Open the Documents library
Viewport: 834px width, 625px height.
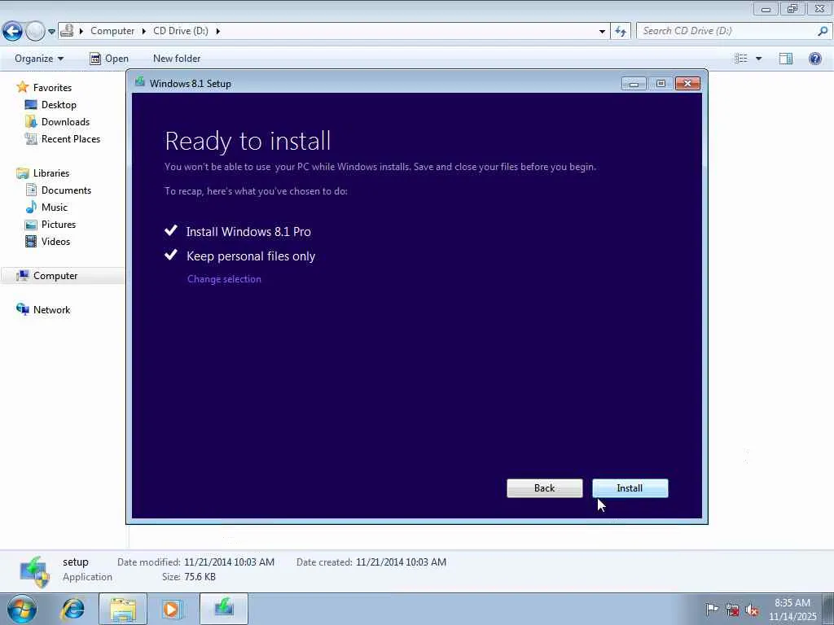tap(66, 190)
